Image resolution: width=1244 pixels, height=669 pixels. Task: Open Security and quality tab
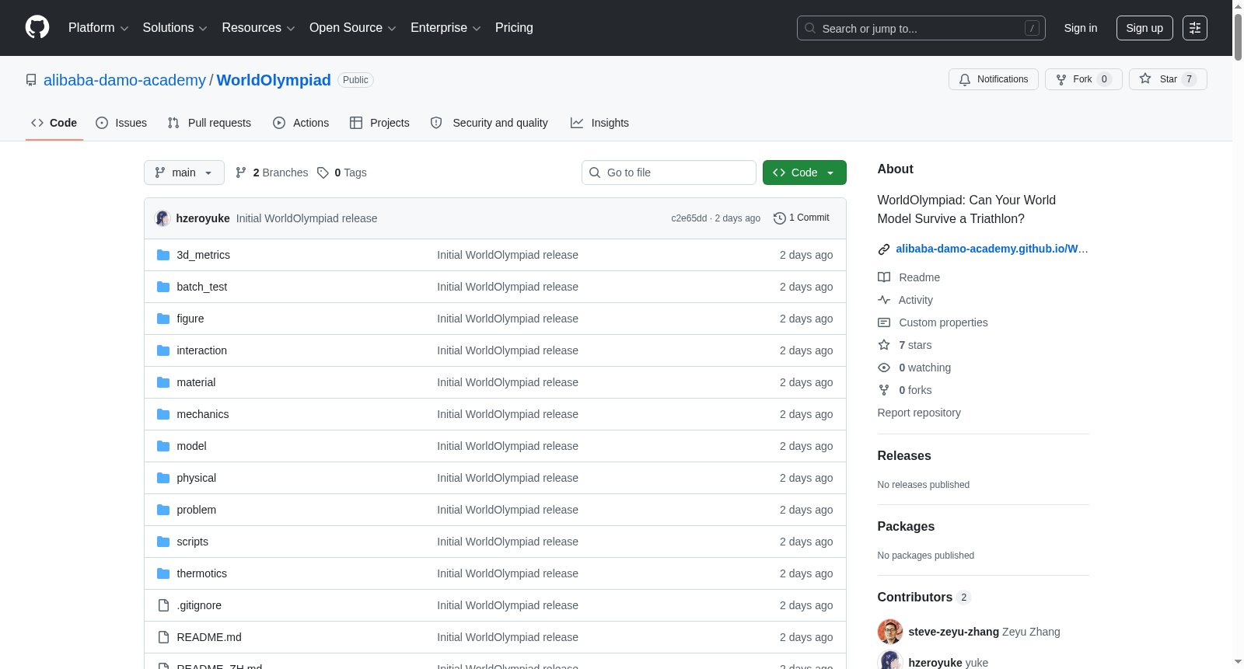pyautogui.click(x=489, y=123)
